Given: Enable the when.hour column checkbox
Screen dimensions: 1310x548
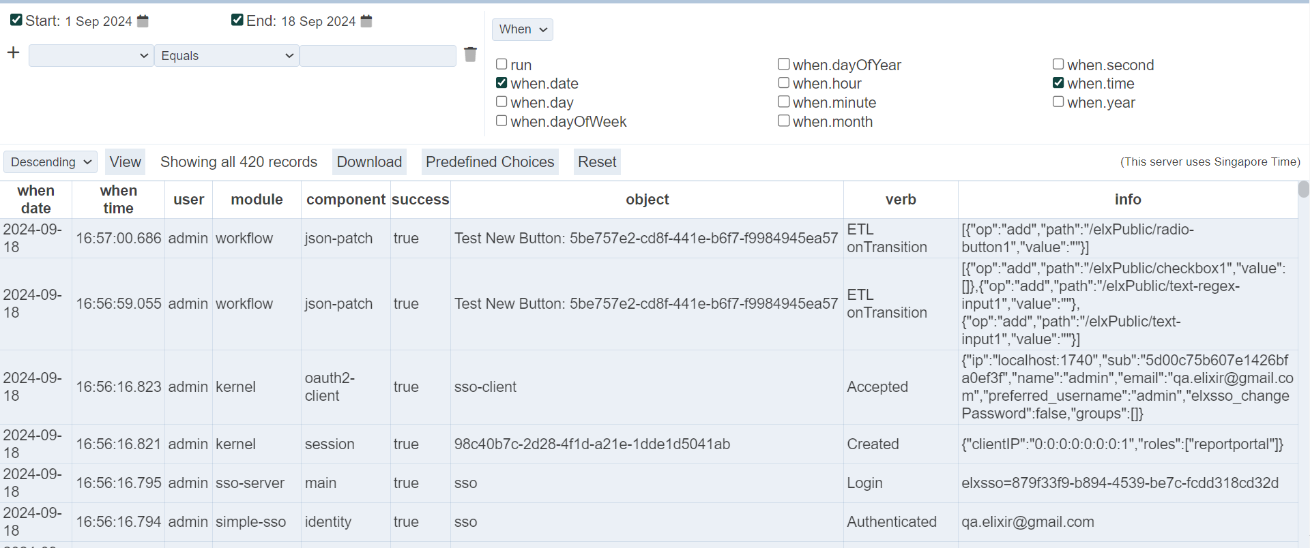Looking at the screenshot, I should pyautogui.click(x=784, y=83).
